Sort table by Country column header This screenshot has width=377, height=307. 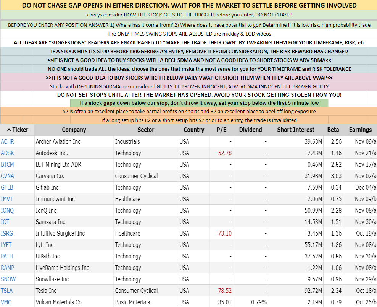194,130
